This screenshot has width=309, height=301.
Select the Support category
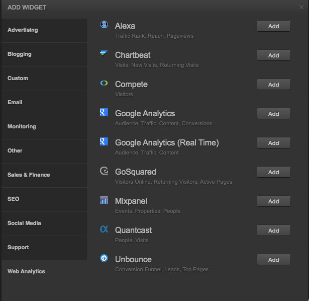click(44, 248)
